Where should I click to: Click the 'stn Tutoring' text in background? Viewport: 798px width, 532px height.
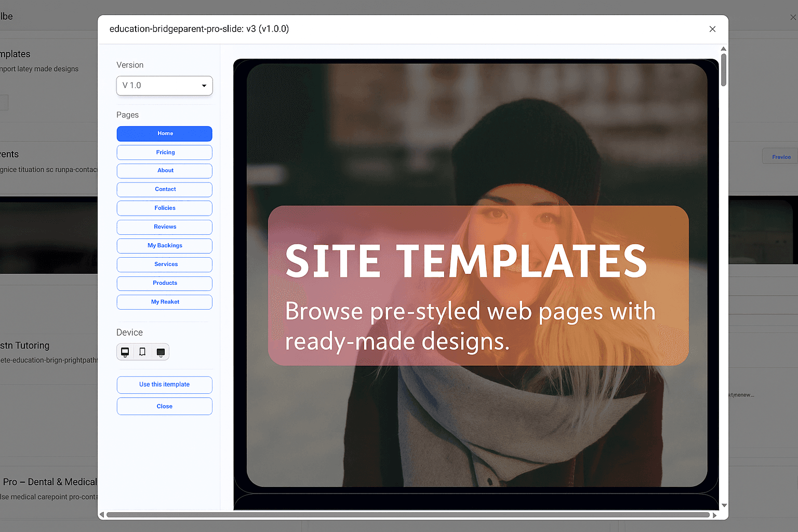coord(25,345)
